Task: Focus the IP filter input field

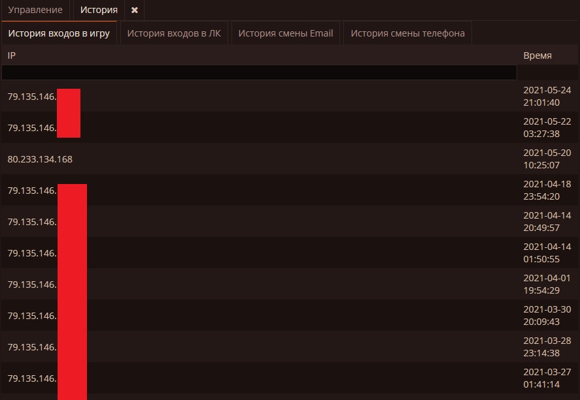Action: [259, 72]
